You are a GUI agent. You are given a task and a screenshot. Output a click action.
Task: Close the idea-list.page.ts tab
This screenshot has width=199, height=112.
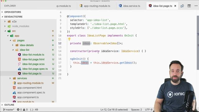[175, 6]
